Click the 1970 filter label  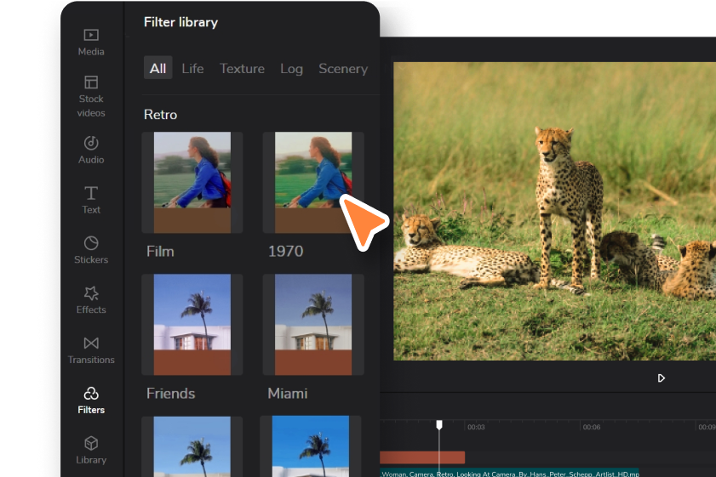click(x=286, y=252)
